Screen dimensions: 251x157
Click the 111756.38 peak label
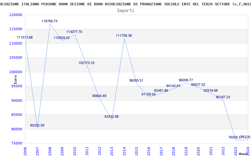(124, 35)
